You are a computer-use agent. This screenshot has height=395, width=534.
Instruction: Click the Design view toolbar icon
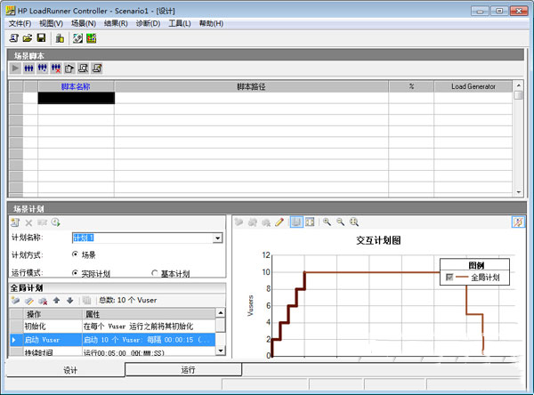77,38
